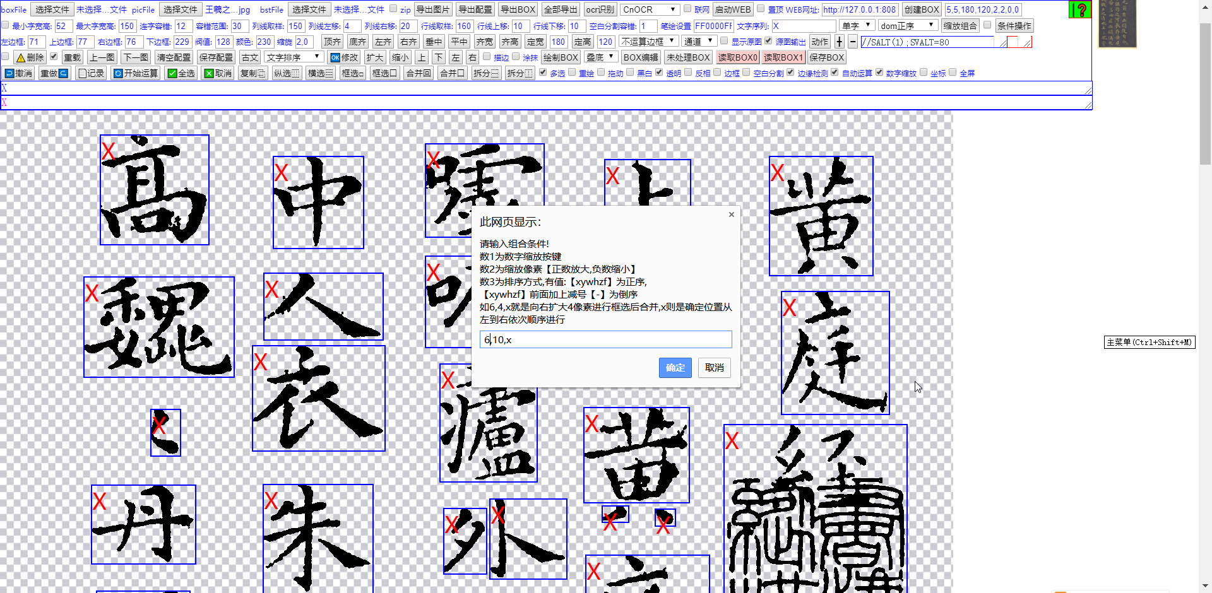1212x593 pixels.
Task: Click the 条件操作 button
Action: pyautogui.click(x=1014, y=26)
